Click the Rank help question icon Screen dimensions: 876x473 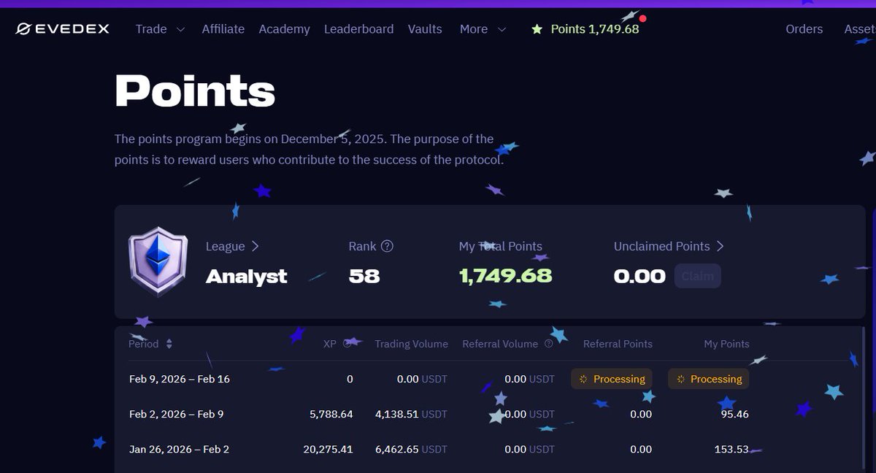pyautogui.click(x=388, y=246)
